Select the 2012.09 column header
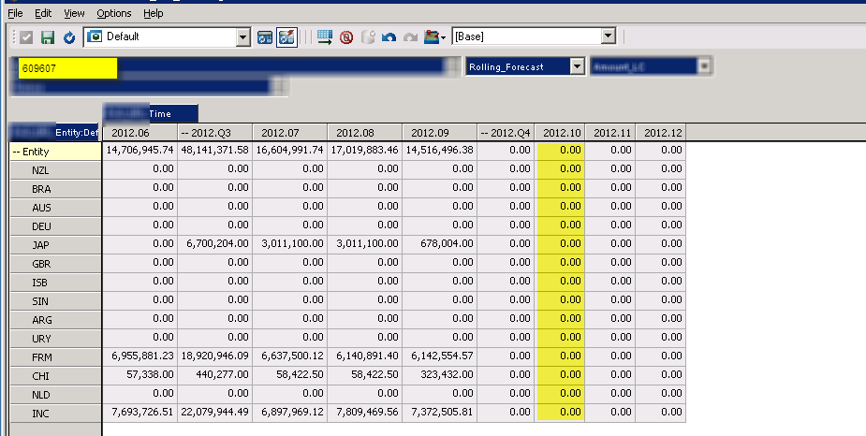Image resolution: width=866 pixels, height=436 pixels. pyautogui.click(x=440, y=133)
